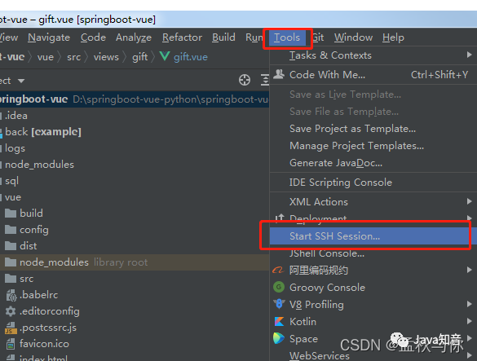
Task: Click the .postcssrc.js file icon
Action: point(11,328)
